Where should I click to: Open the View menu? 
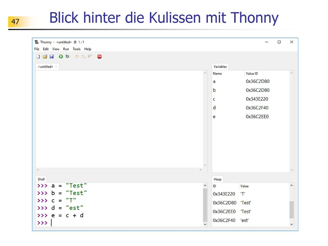(56, 49)
